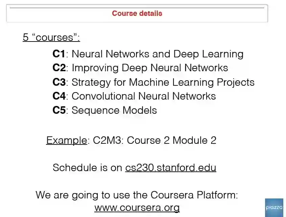Click 'Improving Deep Neural Networks' text
Image resolution: width=286 pixels, height=217 pixels.
[x=150, y=68]
